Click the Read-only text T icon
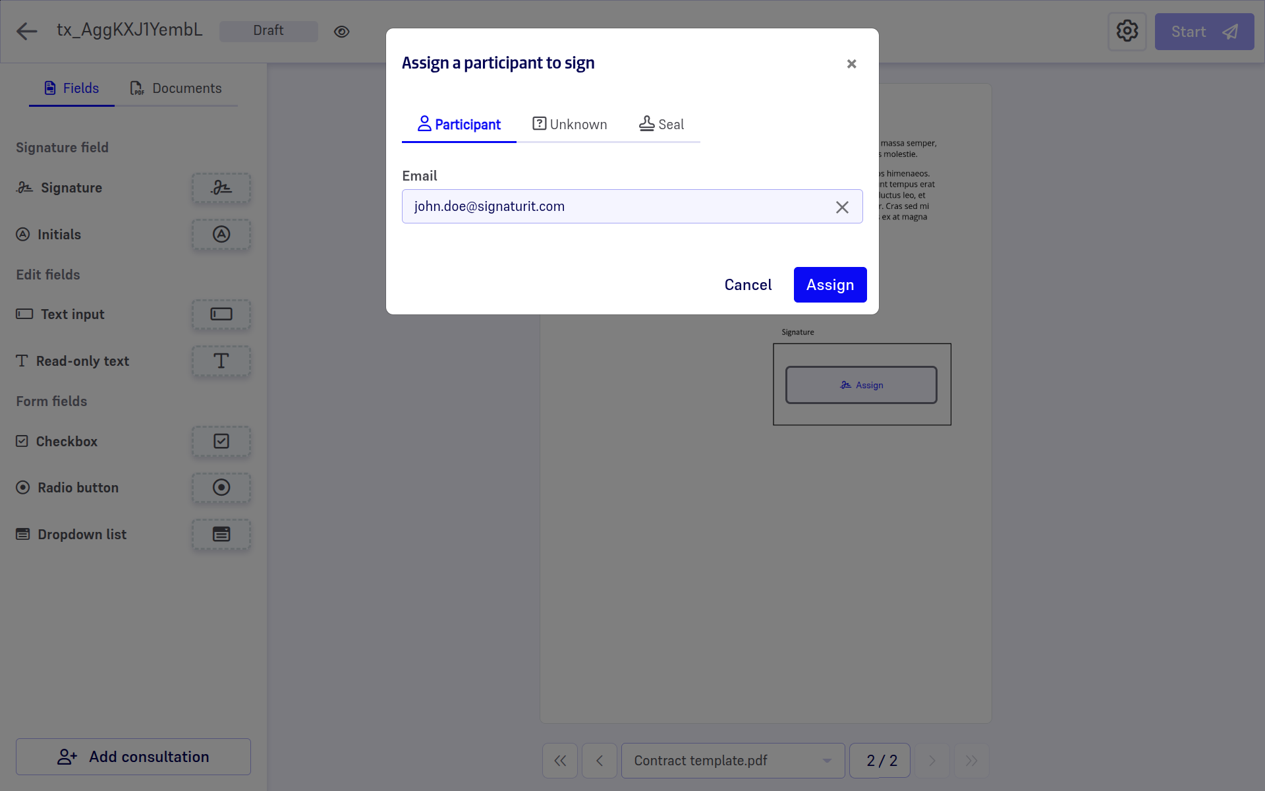The width and height of the screenshot is (1265, 791). point(221,361)
